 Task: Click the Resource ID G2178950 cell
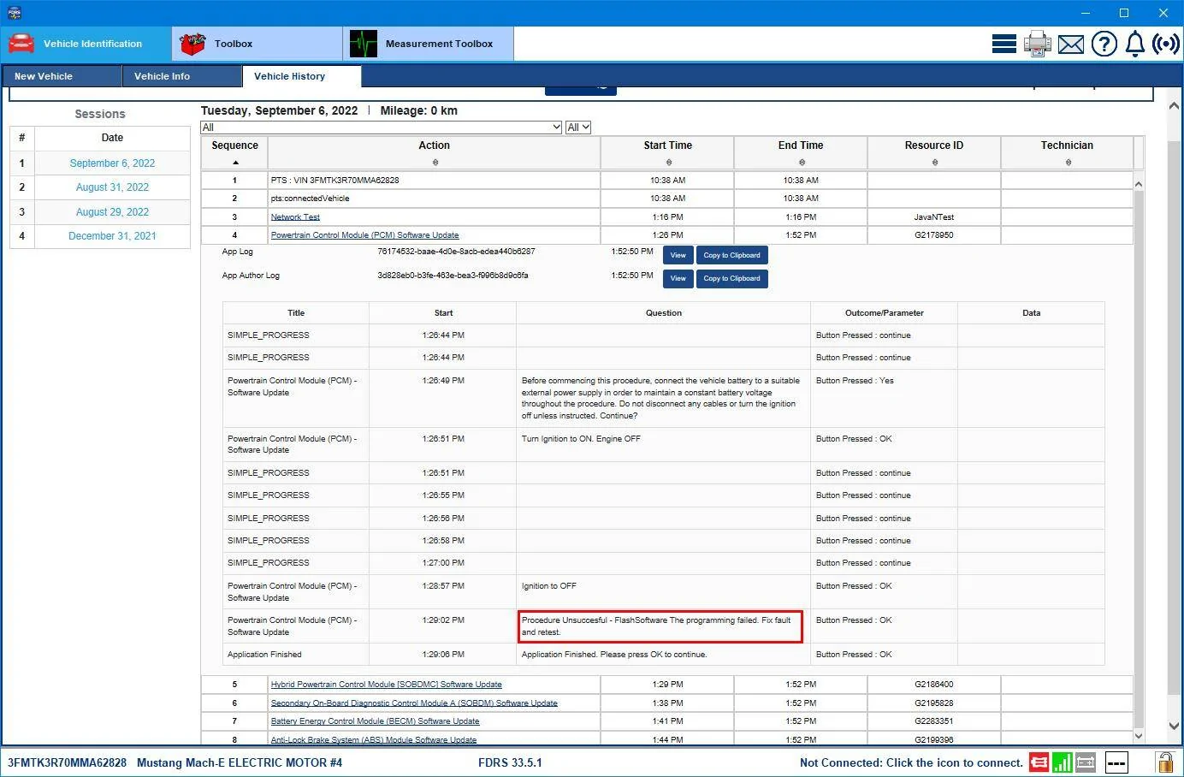click(934, 235)
